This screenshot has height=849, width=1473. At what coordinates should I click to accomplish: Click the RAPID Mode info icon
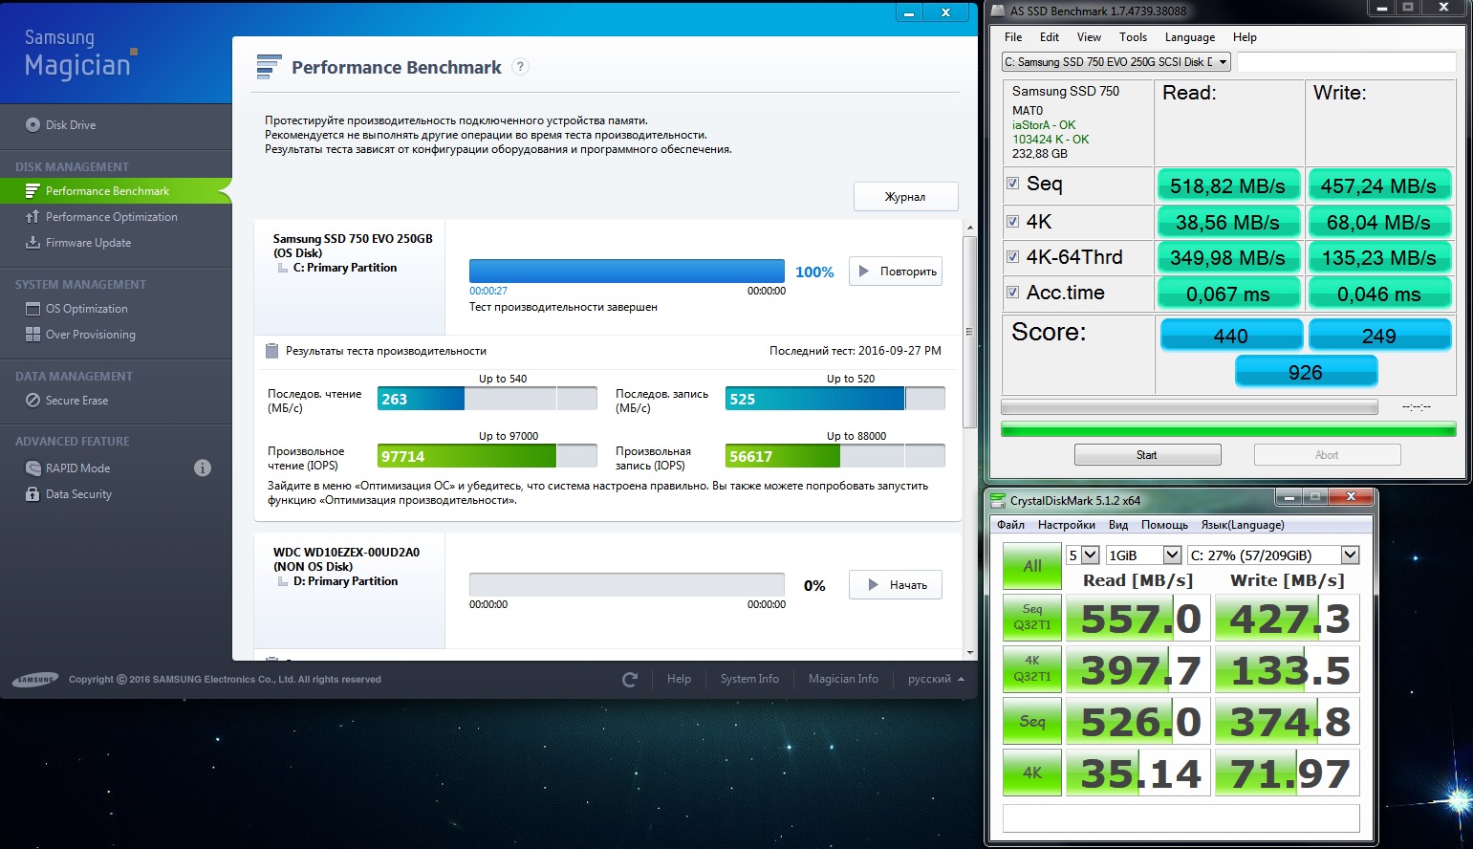tap(203, 468)
